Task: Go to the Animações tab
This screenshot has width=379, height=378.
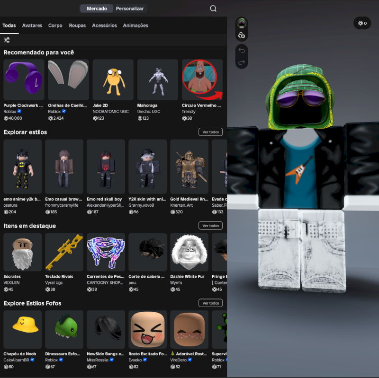Action: tap(135, 26)
